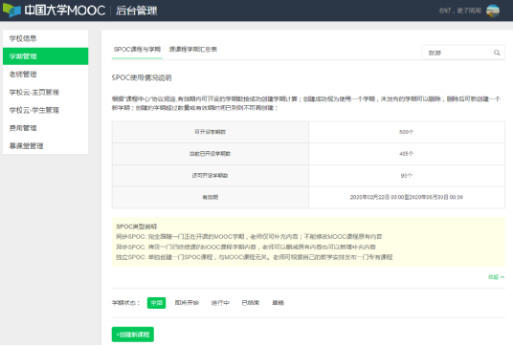Filter term status by 即将开始
The width and height of the screenshot is (513, 346).
pyautogui.click(x=187, y=303)
